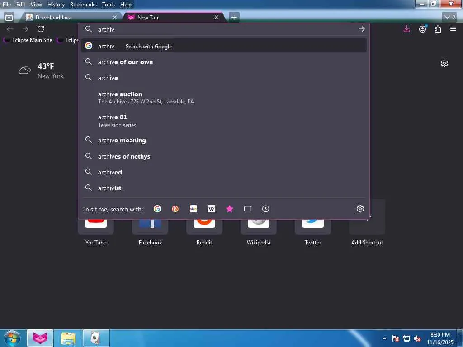Open the Bookmarks menu
Screen dimensions: 463x347
[83, 5]
